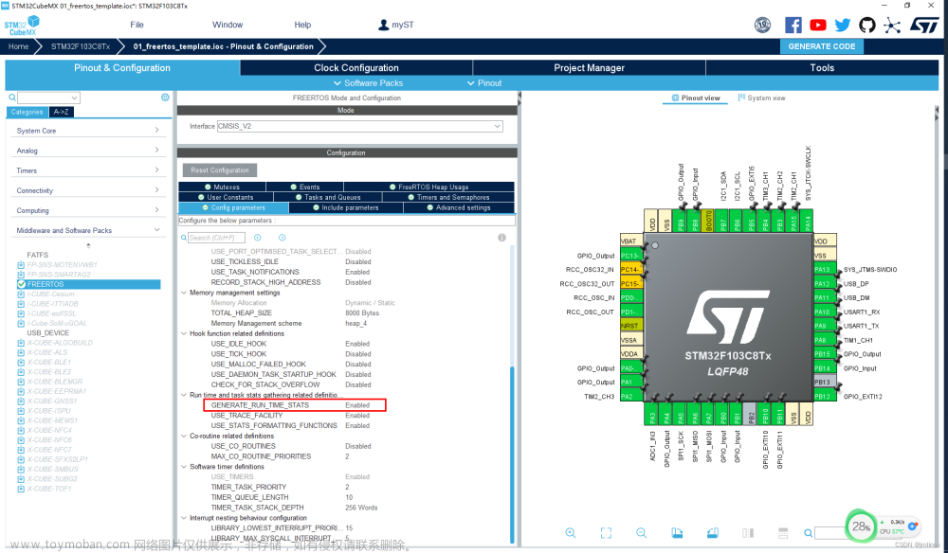The height and width of the screenshot is (553, 948).
Task: Collapse Hook function related definitions group
Action: point(184,334)
